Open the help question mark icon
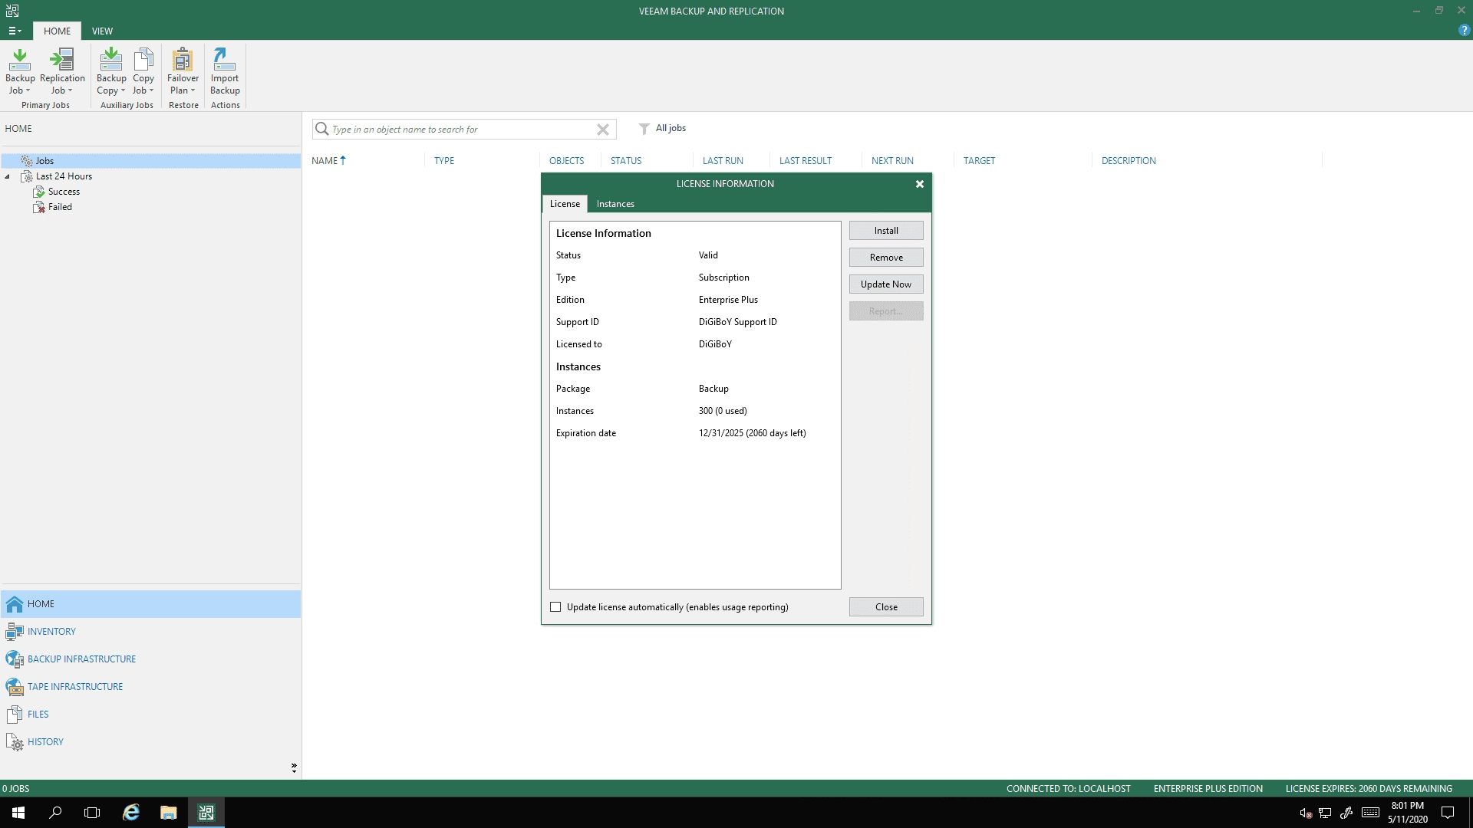The image size is (1473, 828). point(1464,31)
